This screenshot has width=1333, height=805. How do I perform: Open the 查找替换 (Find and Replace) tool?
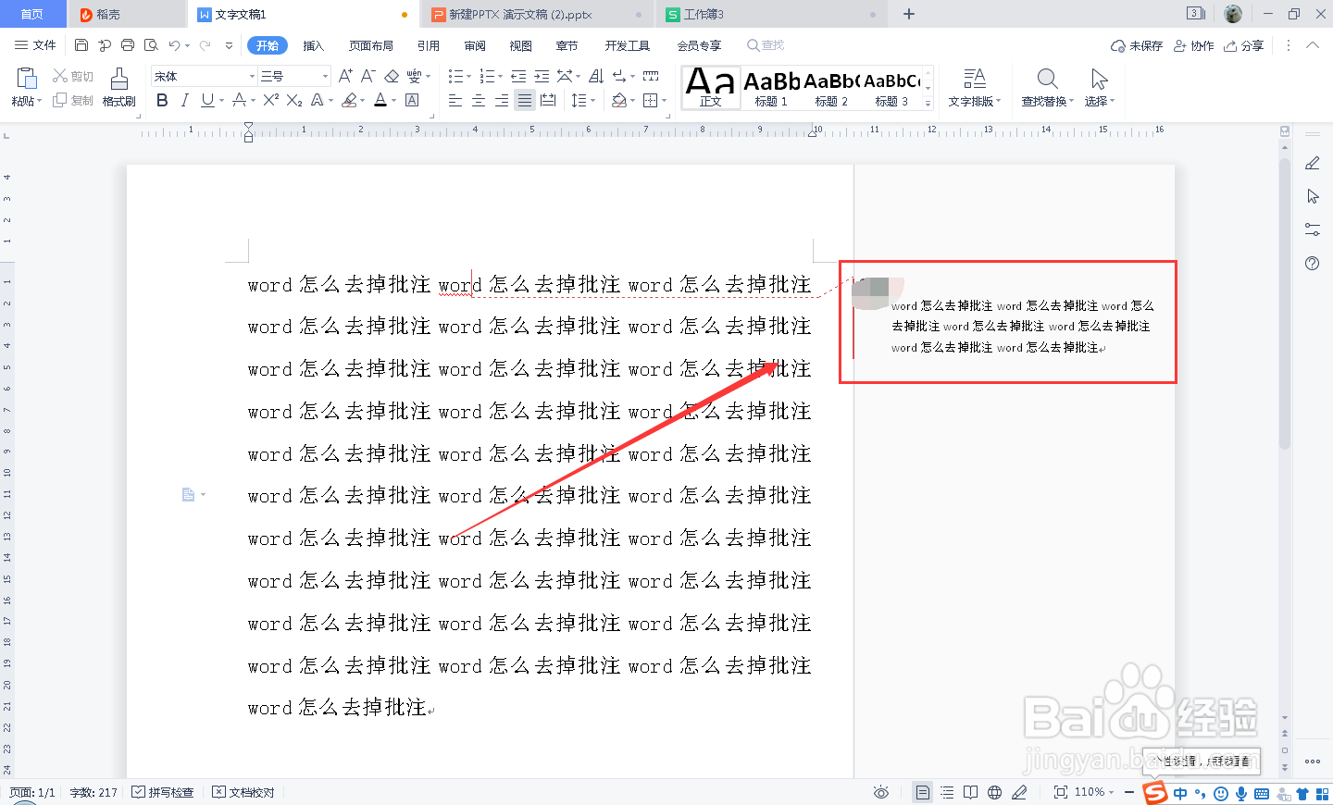(x=1045, y=88)
